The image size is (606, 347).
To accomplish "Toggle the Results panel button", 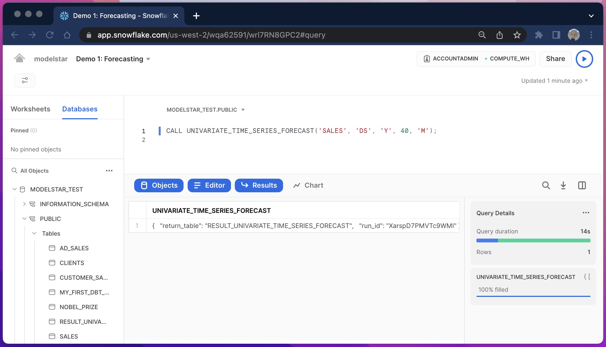I will pyautogui.click(x=259, y=185).
